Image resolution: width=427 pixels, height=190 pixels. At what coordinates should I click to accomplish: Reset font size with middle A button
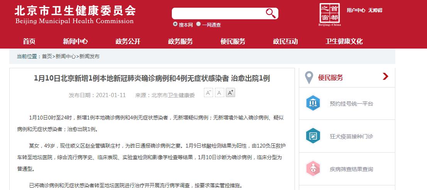219,93
